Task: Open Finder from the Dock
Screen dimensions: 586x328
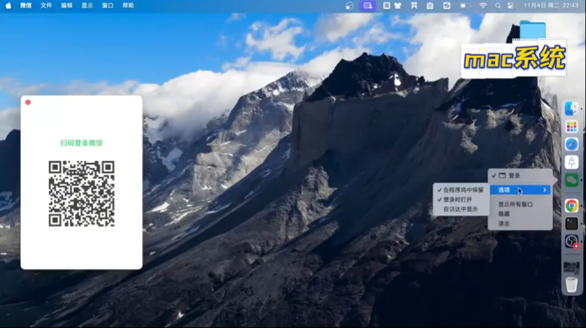Action: (571, 109)
